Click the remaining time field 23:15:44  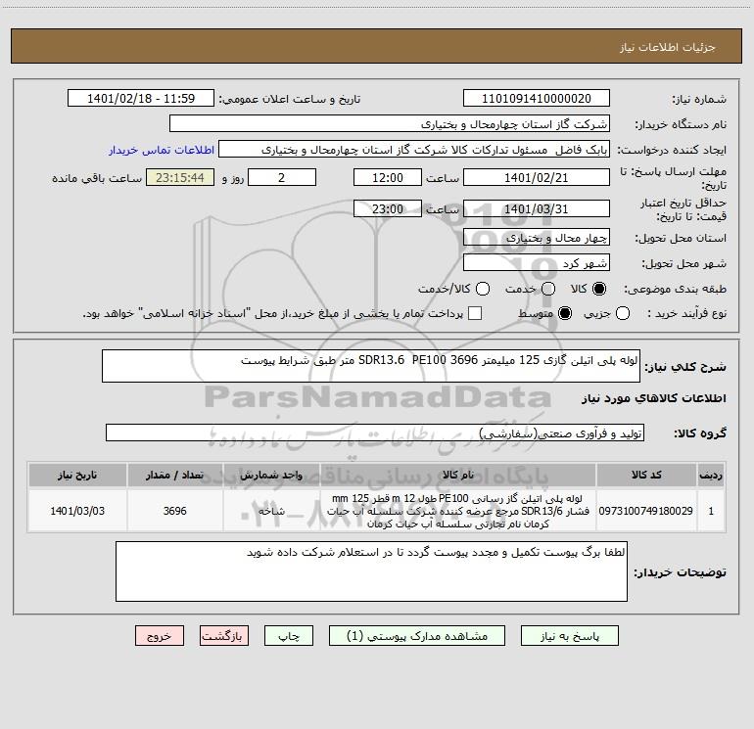180,177
